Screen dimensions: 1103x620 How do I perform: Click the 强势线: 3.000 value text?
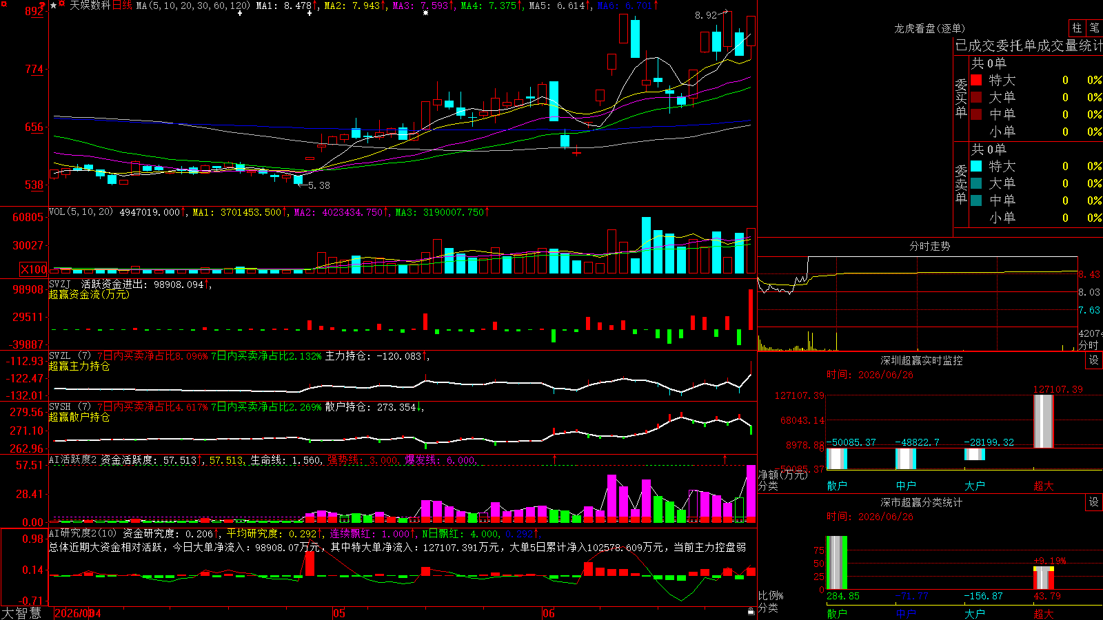pyautogui.click(x=363, y=459)
